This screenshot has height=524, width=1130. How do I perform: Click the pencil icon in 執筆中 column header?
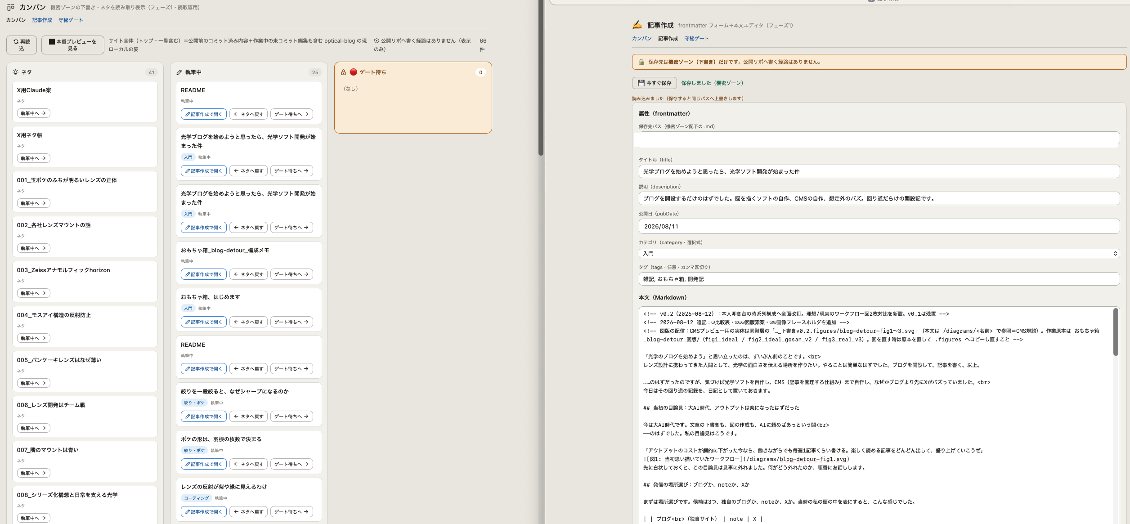click(x=179, y=72)
